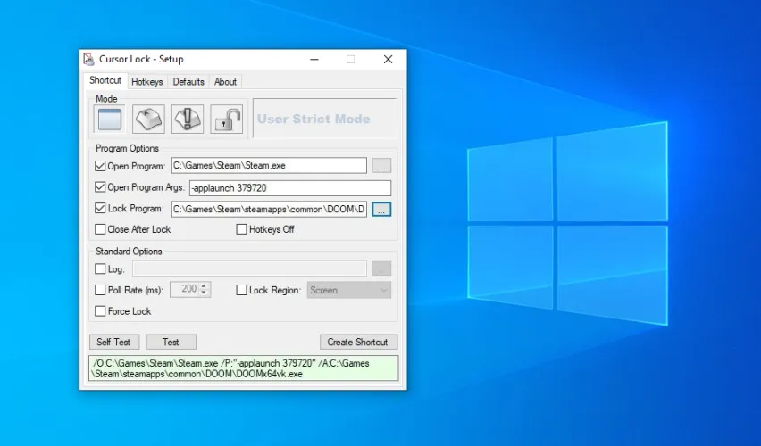Enable the Force Lock checkbox
Viewport: 761px width, 446px height.
(x=100, y=311)
